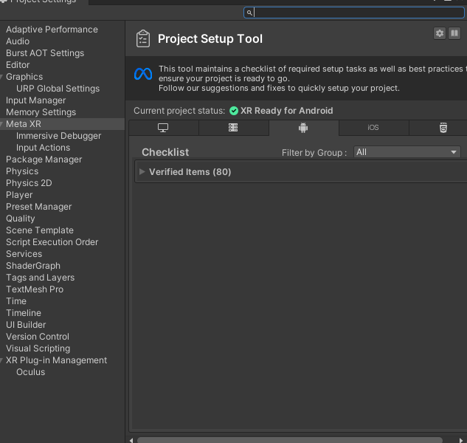Image resolution: width=467 pixels, height=443 pixels.
Task: Click the green XR Ready status checkmark
Action: tap(234, 111)
